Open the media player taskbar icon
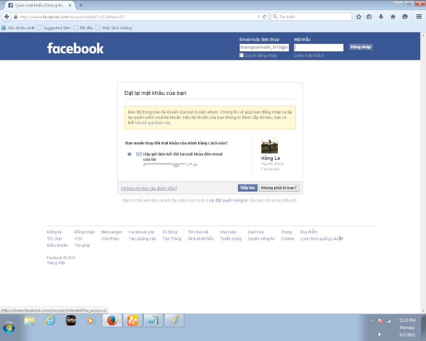 pos(91,321)
